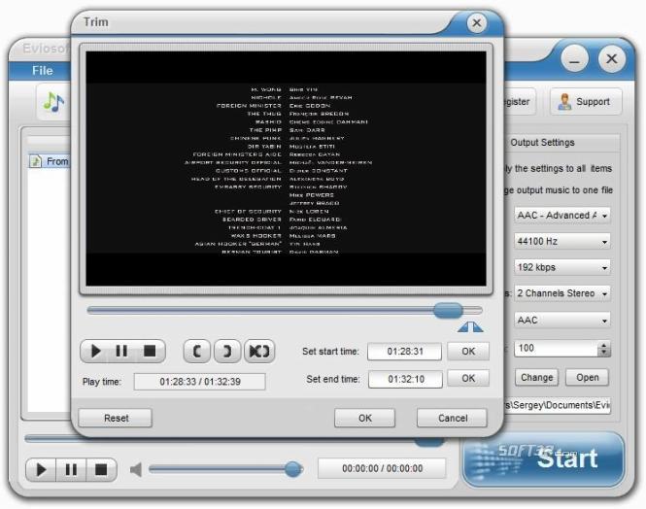The height and width of the screenshot is (509, 646).
Task: Cancel the Trim dialog
Action: (452, 418)
